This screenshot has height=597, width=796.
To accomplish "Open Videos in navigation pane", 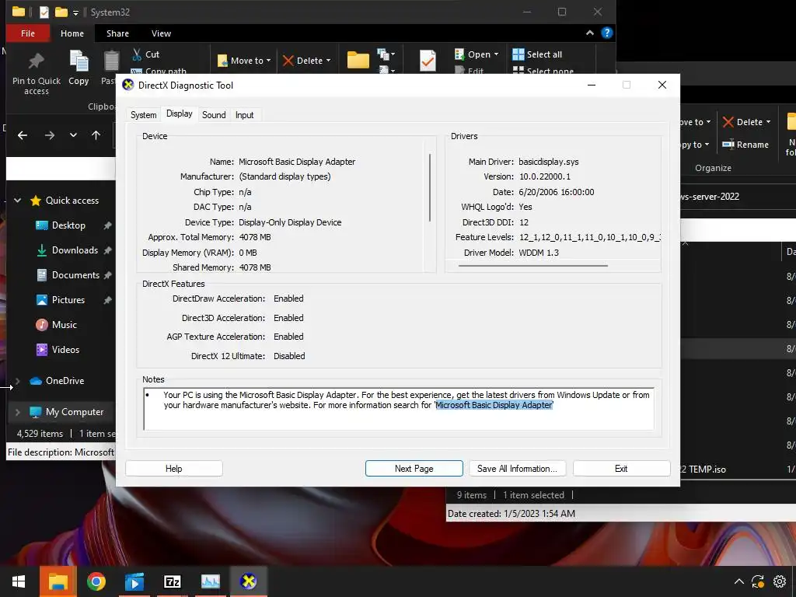I will coord(65,350).
